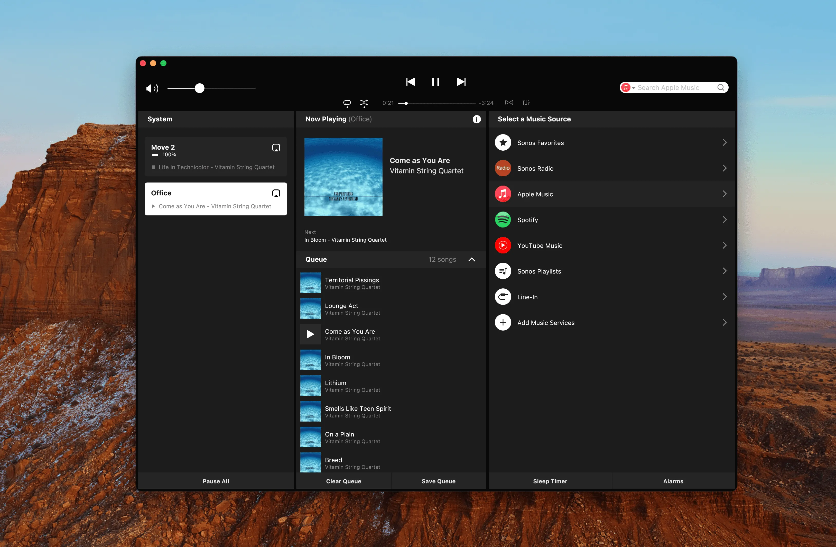Expand Sonos Radio with its chevron
This screenshot has width=836, height=547.
725,168
